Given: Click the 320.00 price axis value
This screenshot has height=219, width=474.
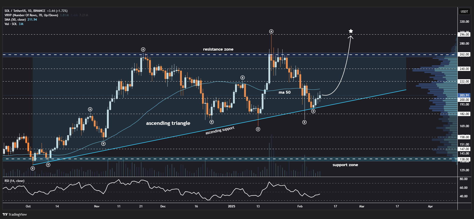Looking at the screenshot, I should 464,22.
